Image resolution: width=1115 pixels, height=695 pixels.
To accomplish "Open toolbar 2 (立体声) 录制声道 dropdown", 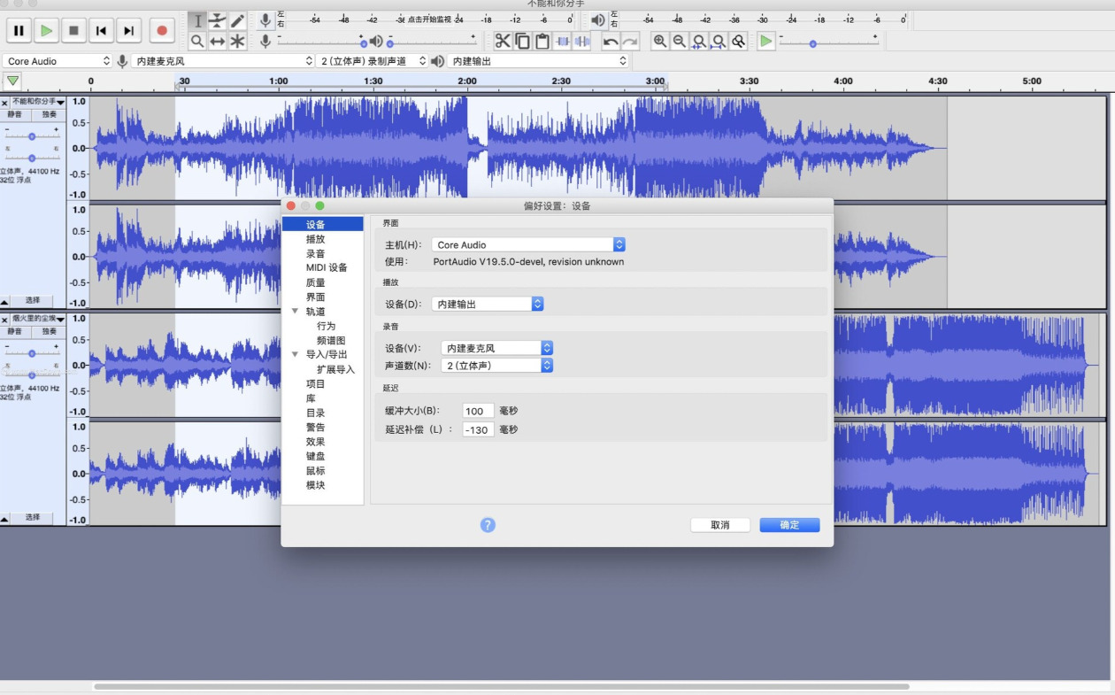I will coord(373,61).
